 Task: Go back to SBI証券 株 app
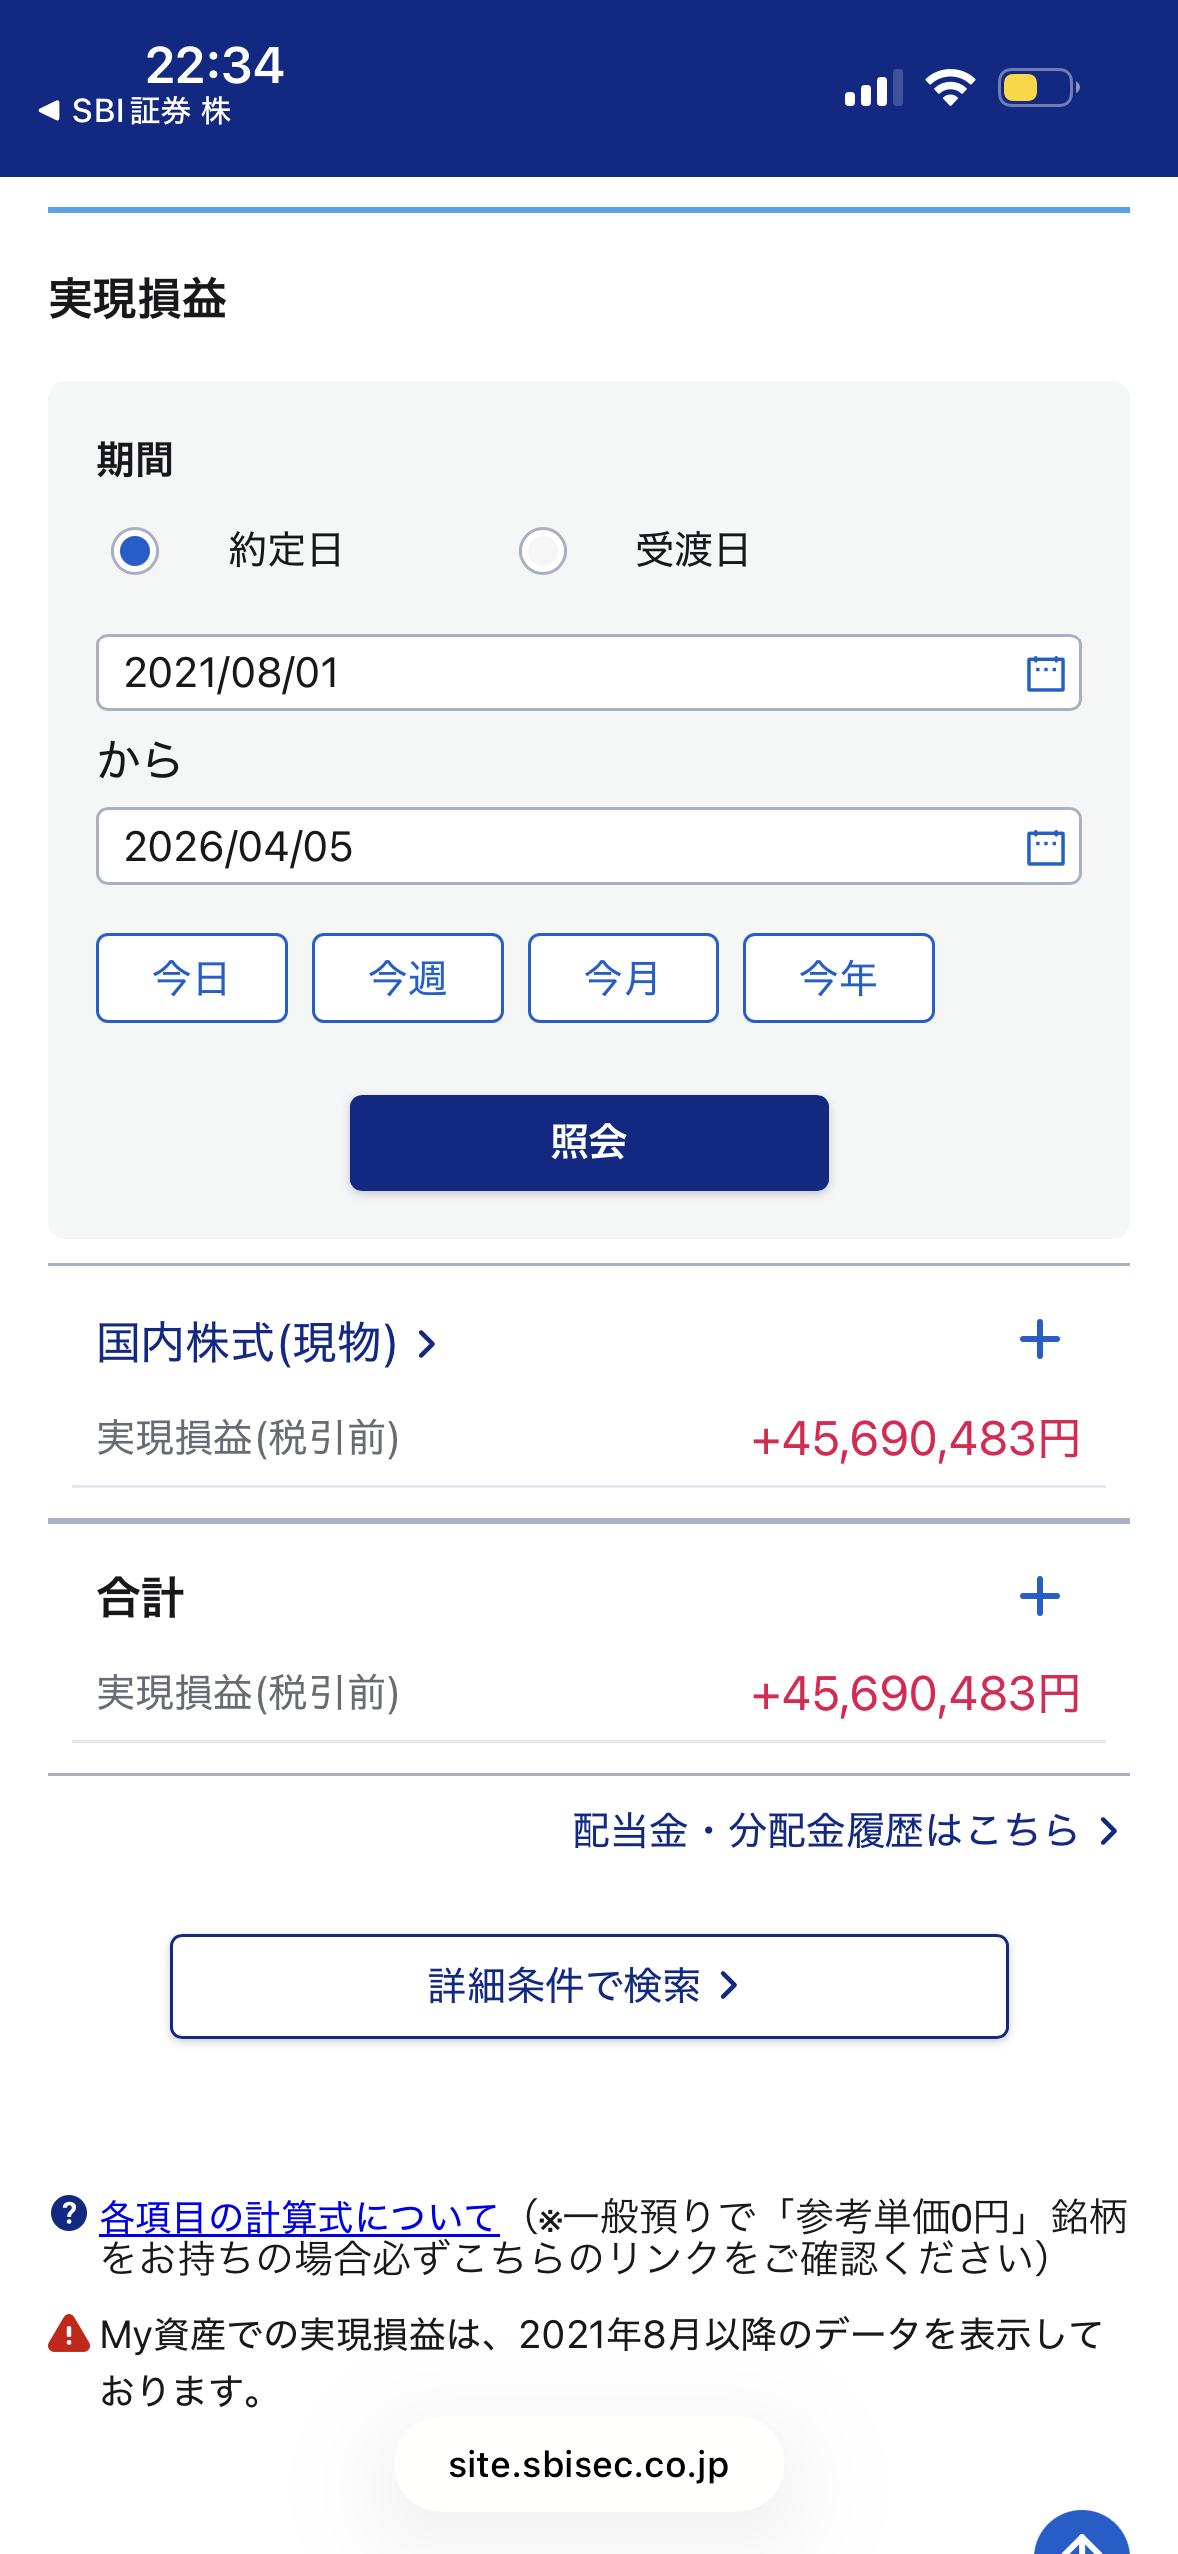[135, 111]
